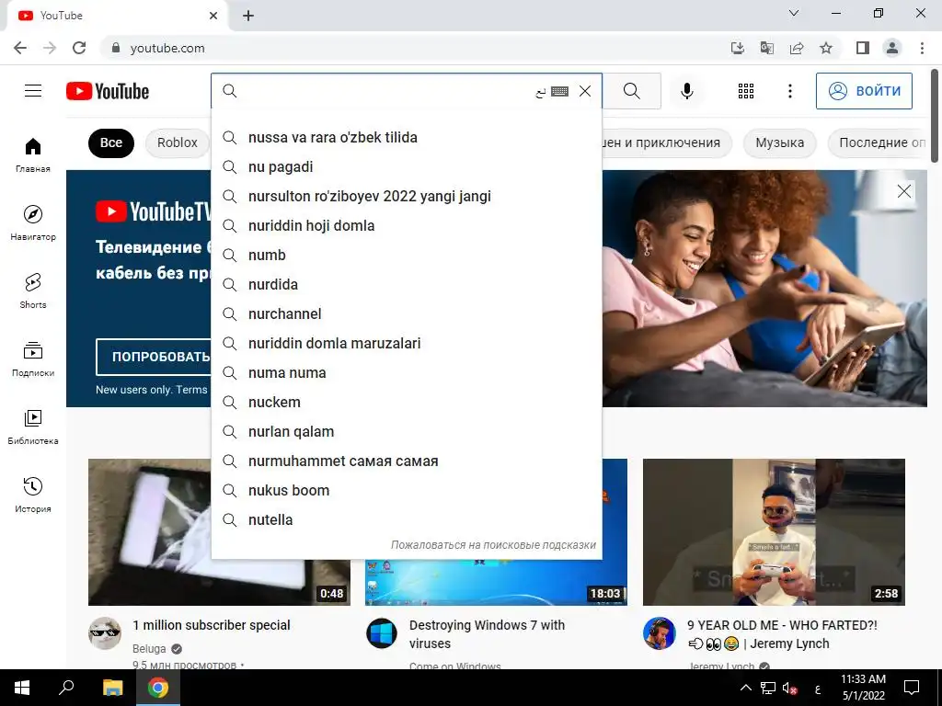This screenshot has width=942, height=706.
Task: Choose suggestion nutella
Action: (406, 520)
